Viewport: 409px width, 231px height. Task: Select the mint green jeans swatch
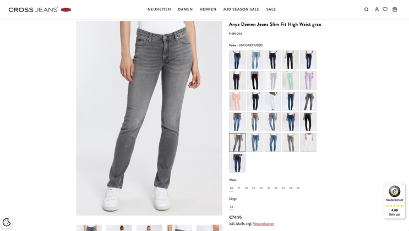(290, 80)
